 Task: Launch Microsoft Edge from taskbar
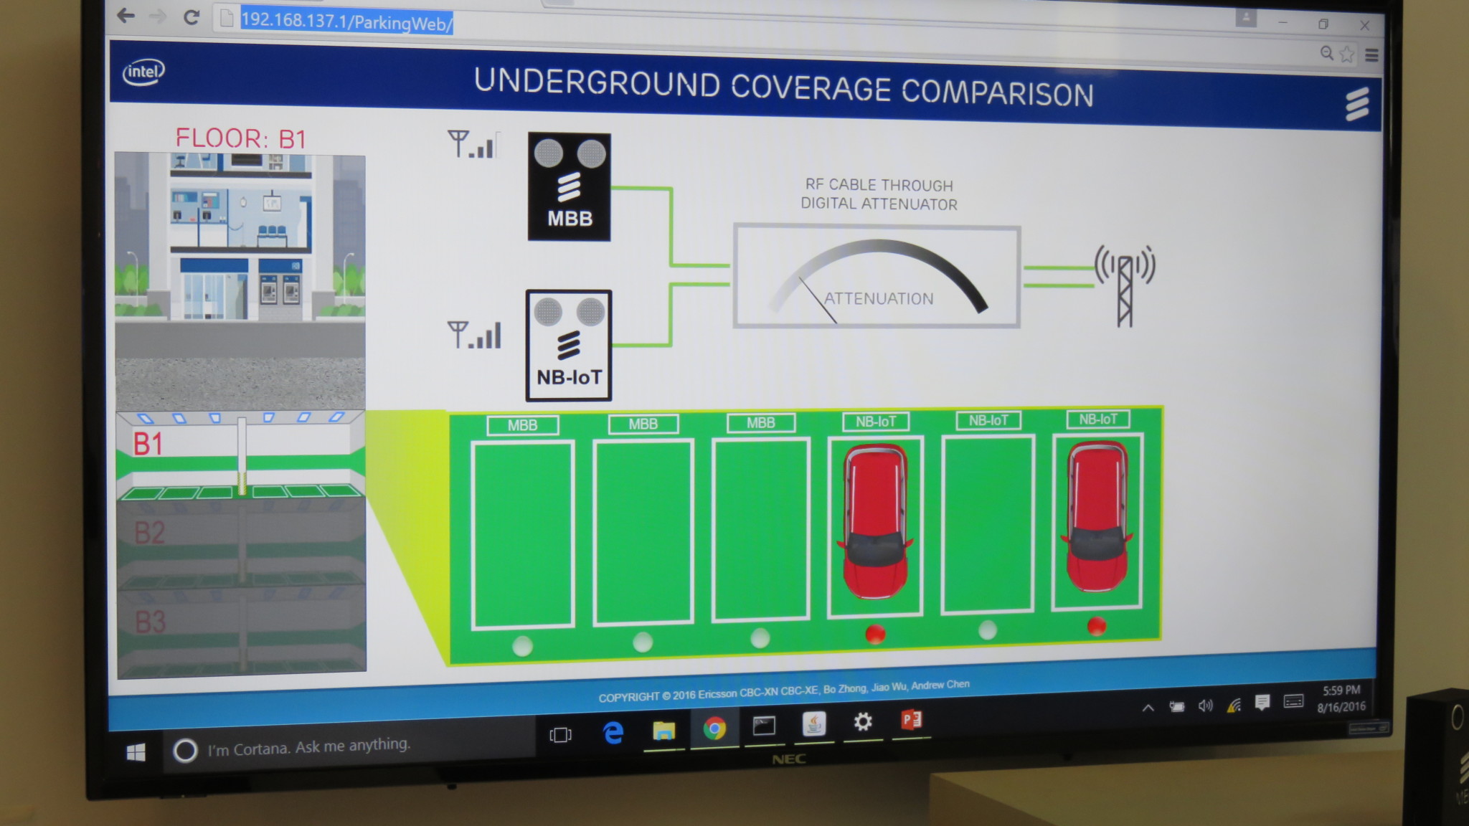pos(613,733)
